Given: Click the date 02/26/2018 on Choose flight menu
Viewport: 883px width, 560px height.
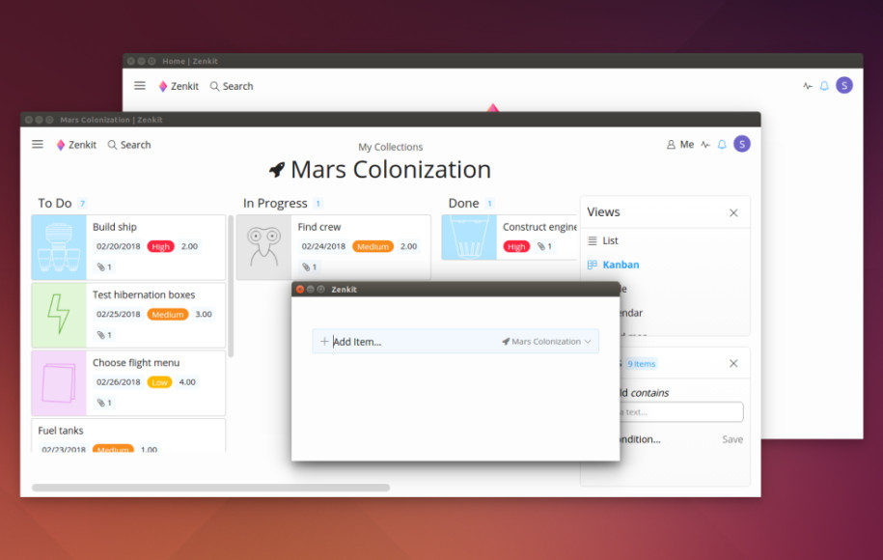Looking at the screenshot, I should click(119, 382).
